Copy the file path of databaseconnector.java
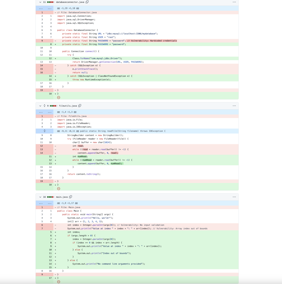Screen dimensions: 282x284 point(86,2)
